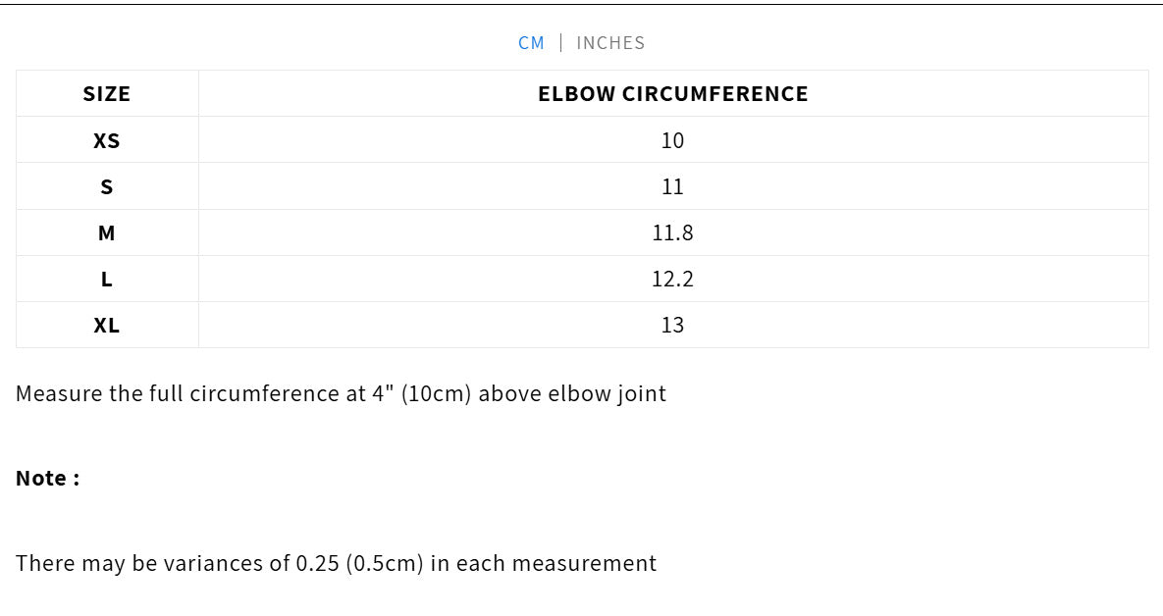Click the L circumference value 12.2
The height and width of the screenshot is (616, 1163).
coord(672,279)
